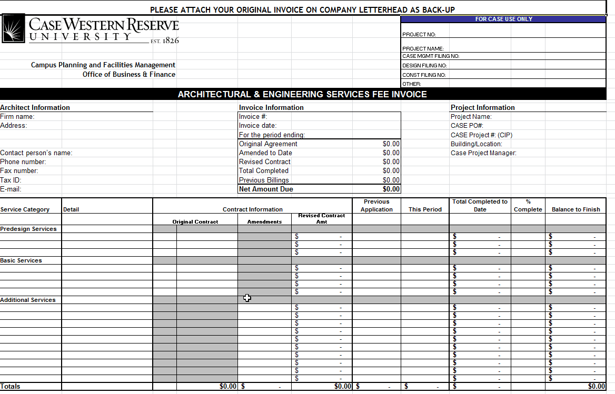Click the Case Project Manager: cell
615x394 pixels.
pyautogui.click(x=483, y=153)
